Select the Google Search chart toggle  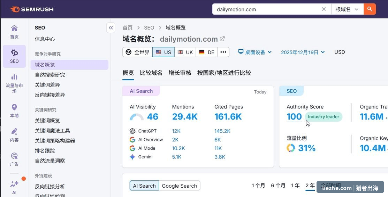(x=180, y=186)
